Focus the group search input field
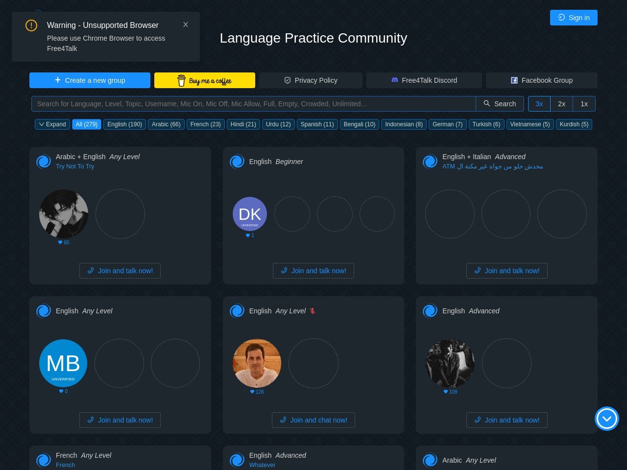The width and height of the screenshot is (627, 470). point(254,104)
